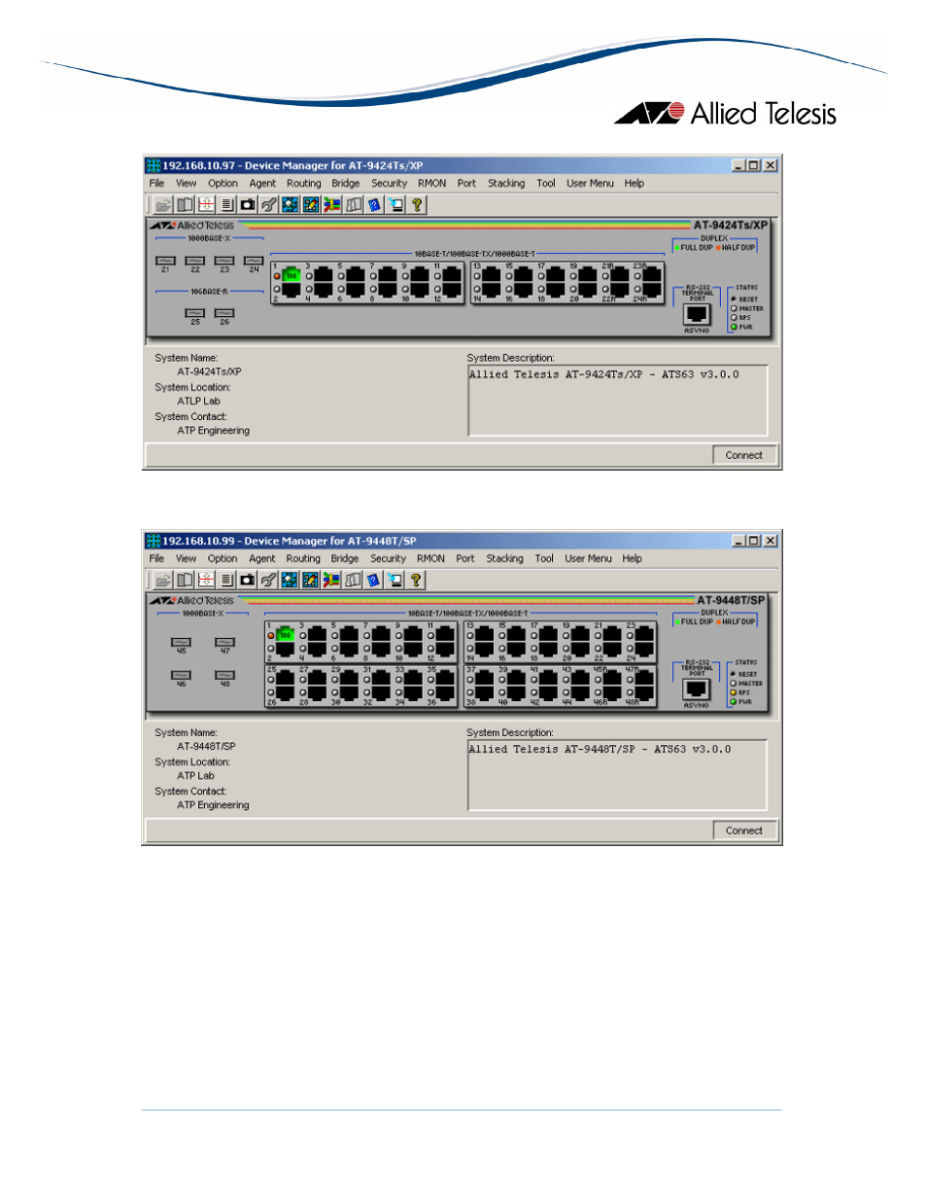Click the wrench tool icon in AT-9424Ts/XP toolbar
Viewport: 927px width, 1201px height.
click(269, 205)
